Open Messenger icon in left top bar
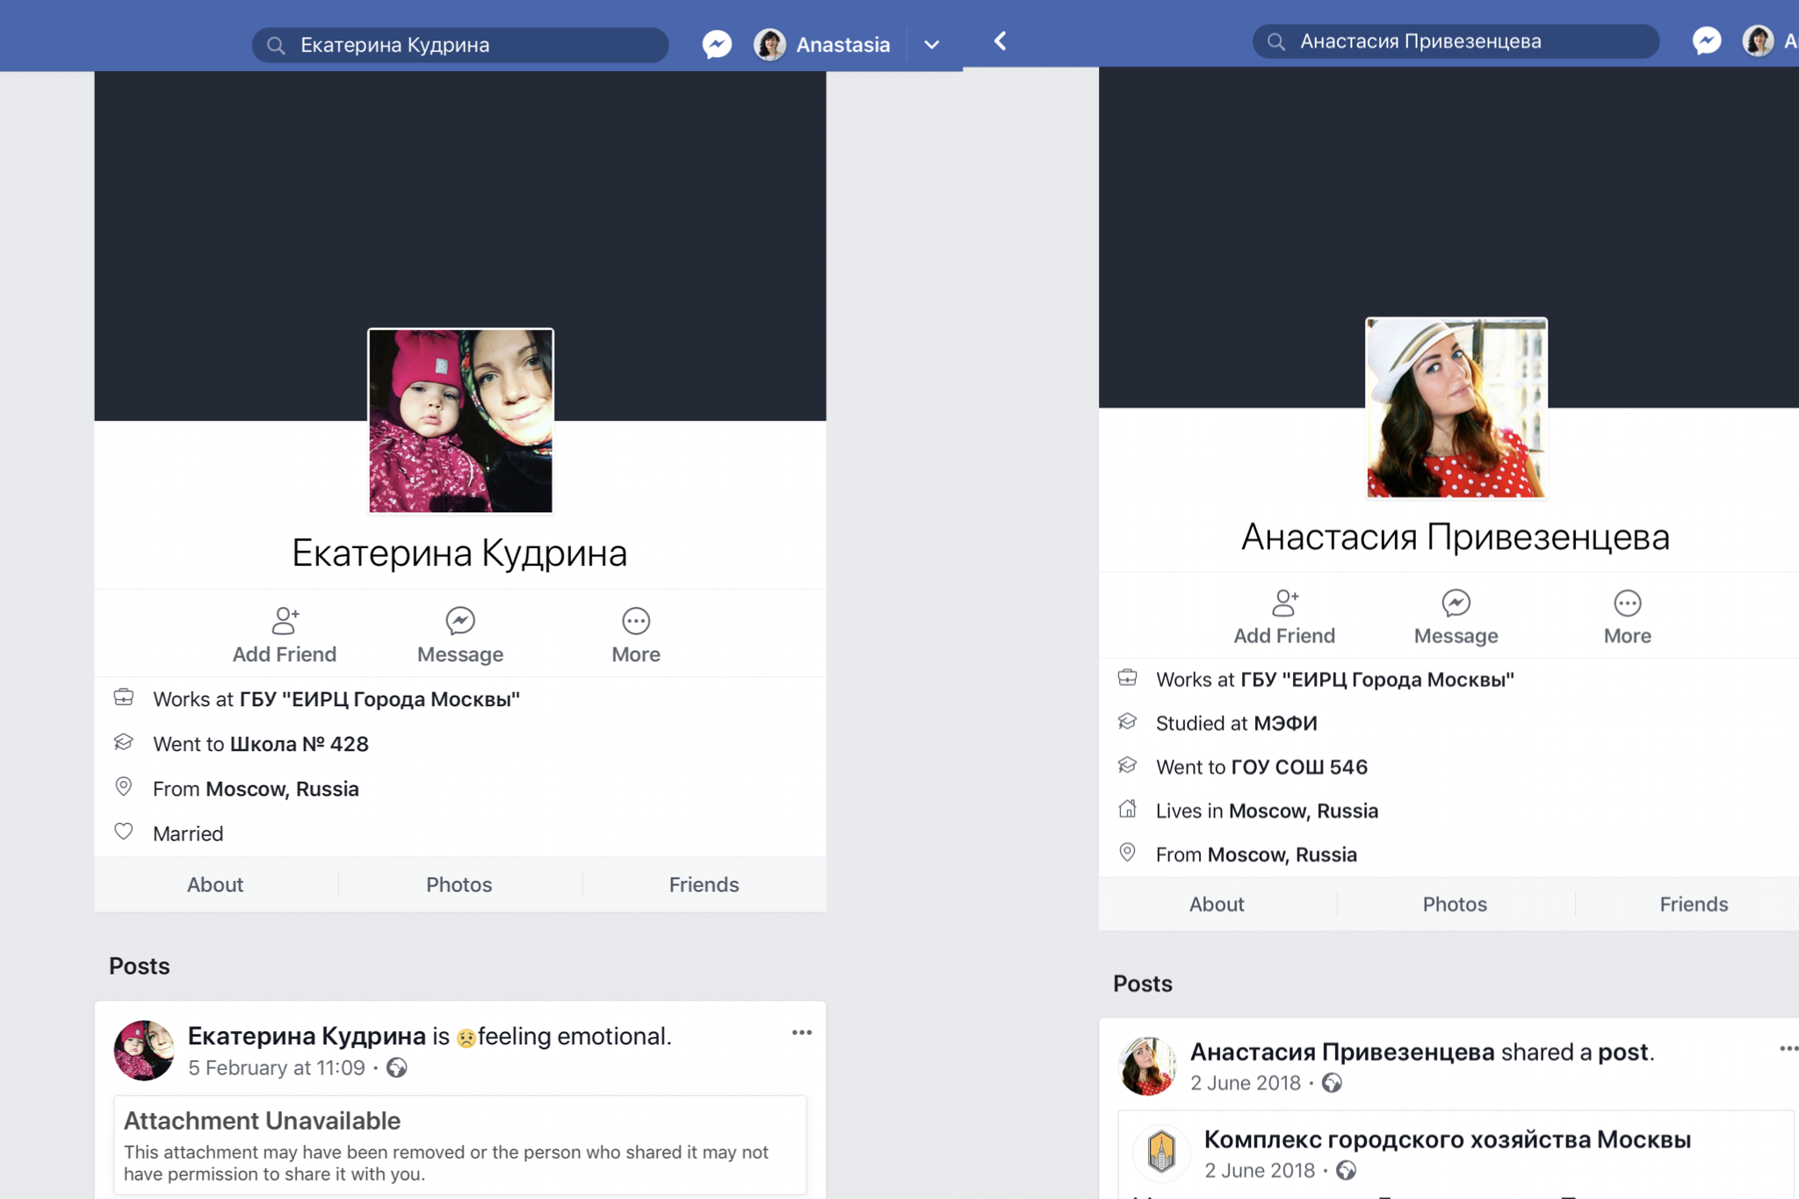This screenshot has width=1799, height=1199. coord(717,44)
